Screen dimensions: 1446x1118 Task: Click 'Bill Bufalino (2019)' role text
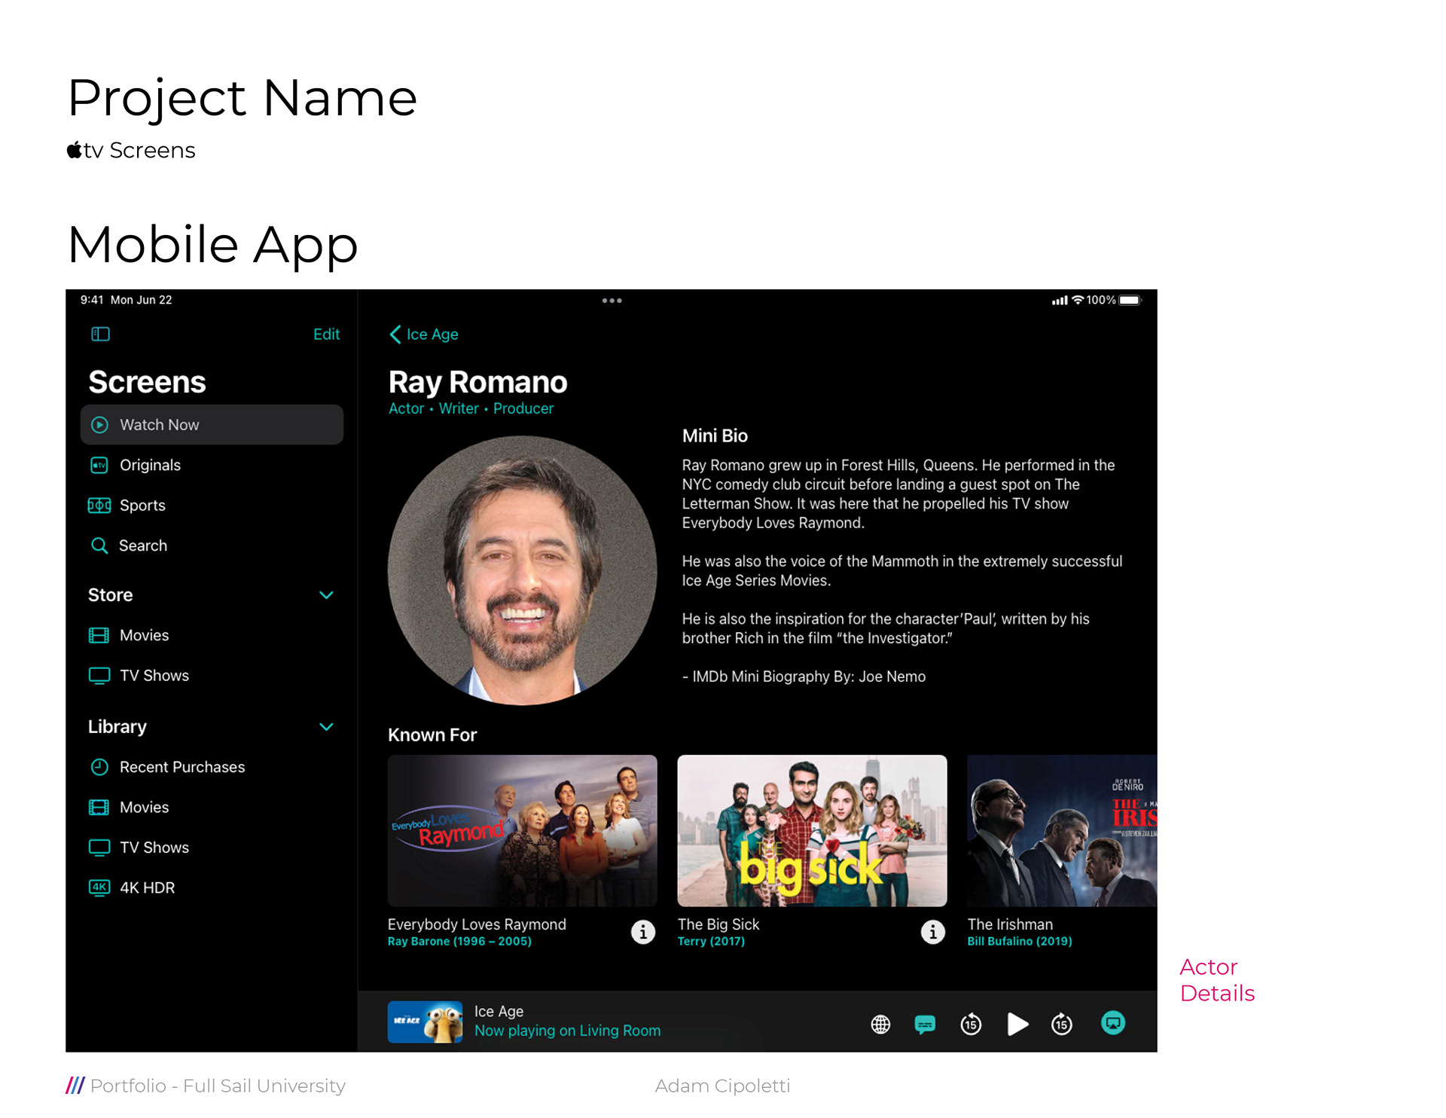click(1020, 941)
